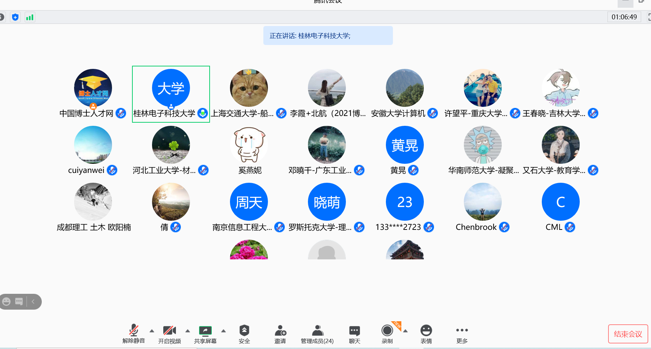651x349 pixels.
Task: Click the name label 成都理工 土木 欧阳楠
Action: pos(94,227)
